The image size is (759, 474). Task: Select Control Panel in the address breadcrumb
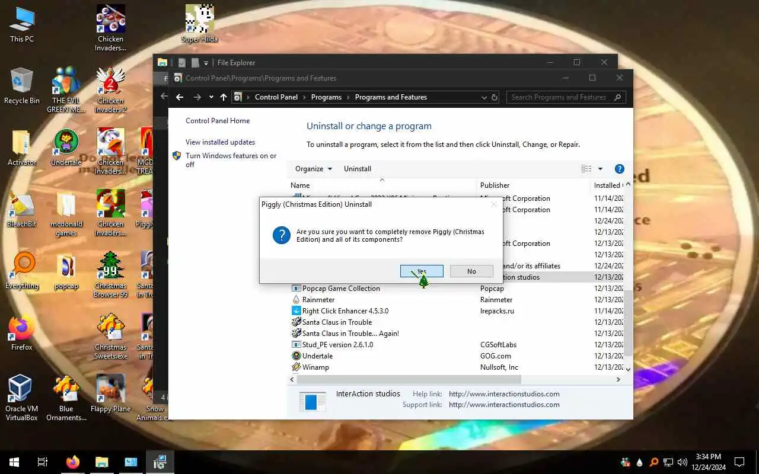point(276,97)
